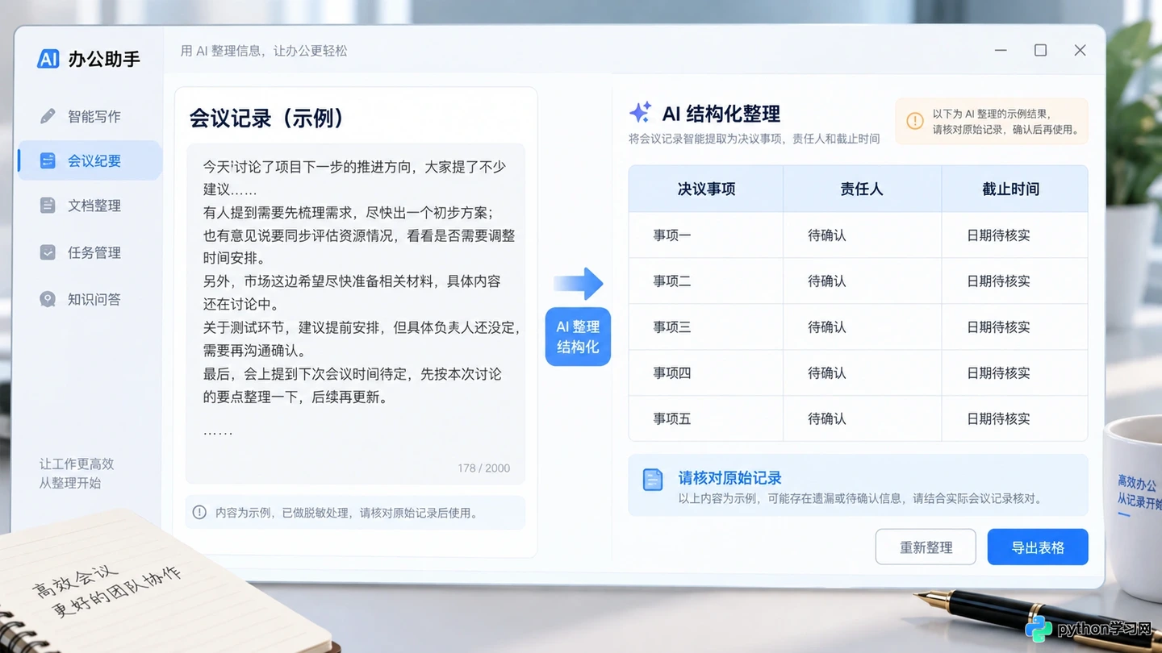1162x653 pixels.
Task: Click the pencil icon beside 智能写作
Action: (x=48, y=116)
